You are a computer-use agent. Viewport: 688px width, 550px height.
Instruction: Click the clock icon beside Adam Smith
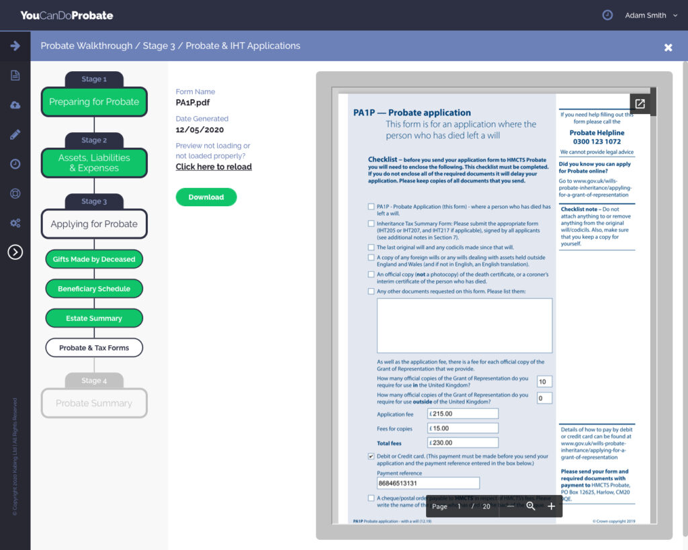[607, 15]
